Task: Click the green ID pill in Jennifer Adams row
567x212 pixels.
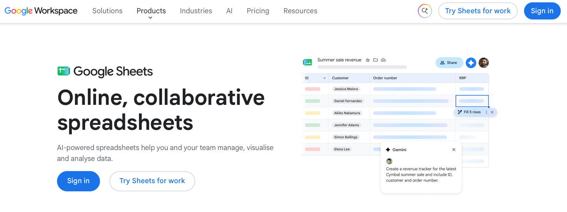Action: [x=312, y=125]
